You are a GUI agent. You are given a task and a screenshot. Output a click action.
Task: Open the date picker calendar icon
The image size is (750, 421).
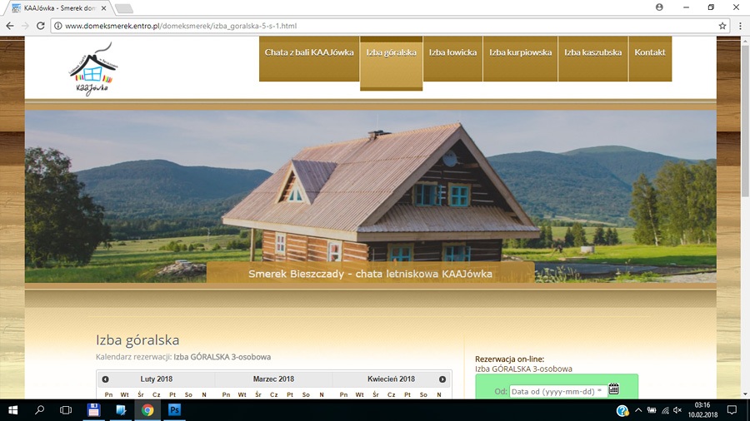coord(614,389)
